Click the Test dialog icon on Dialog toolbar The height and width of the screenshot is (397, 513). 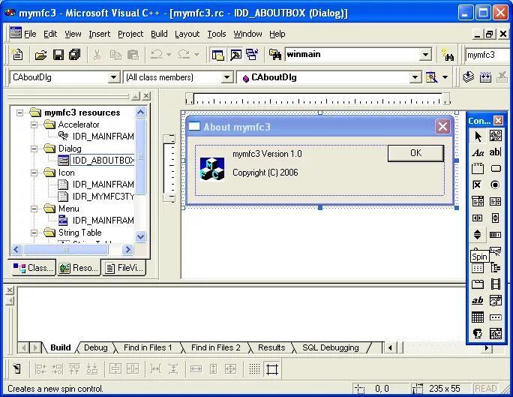(16, 369)
